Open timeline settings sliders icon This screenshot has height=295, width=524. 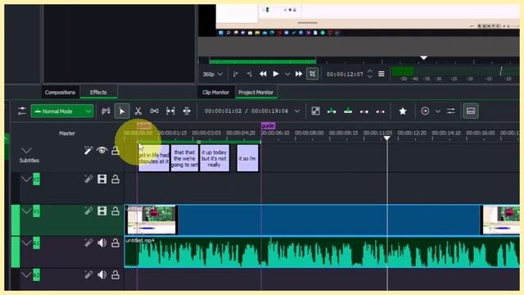(x=451, y=111)
